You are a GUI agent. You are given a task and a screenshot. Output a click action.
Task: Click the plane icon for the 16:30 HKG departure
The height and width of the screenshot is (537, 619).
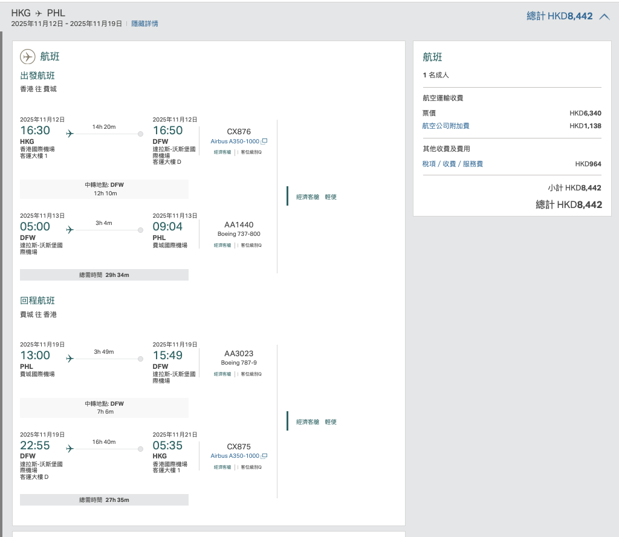click(70, 134)
